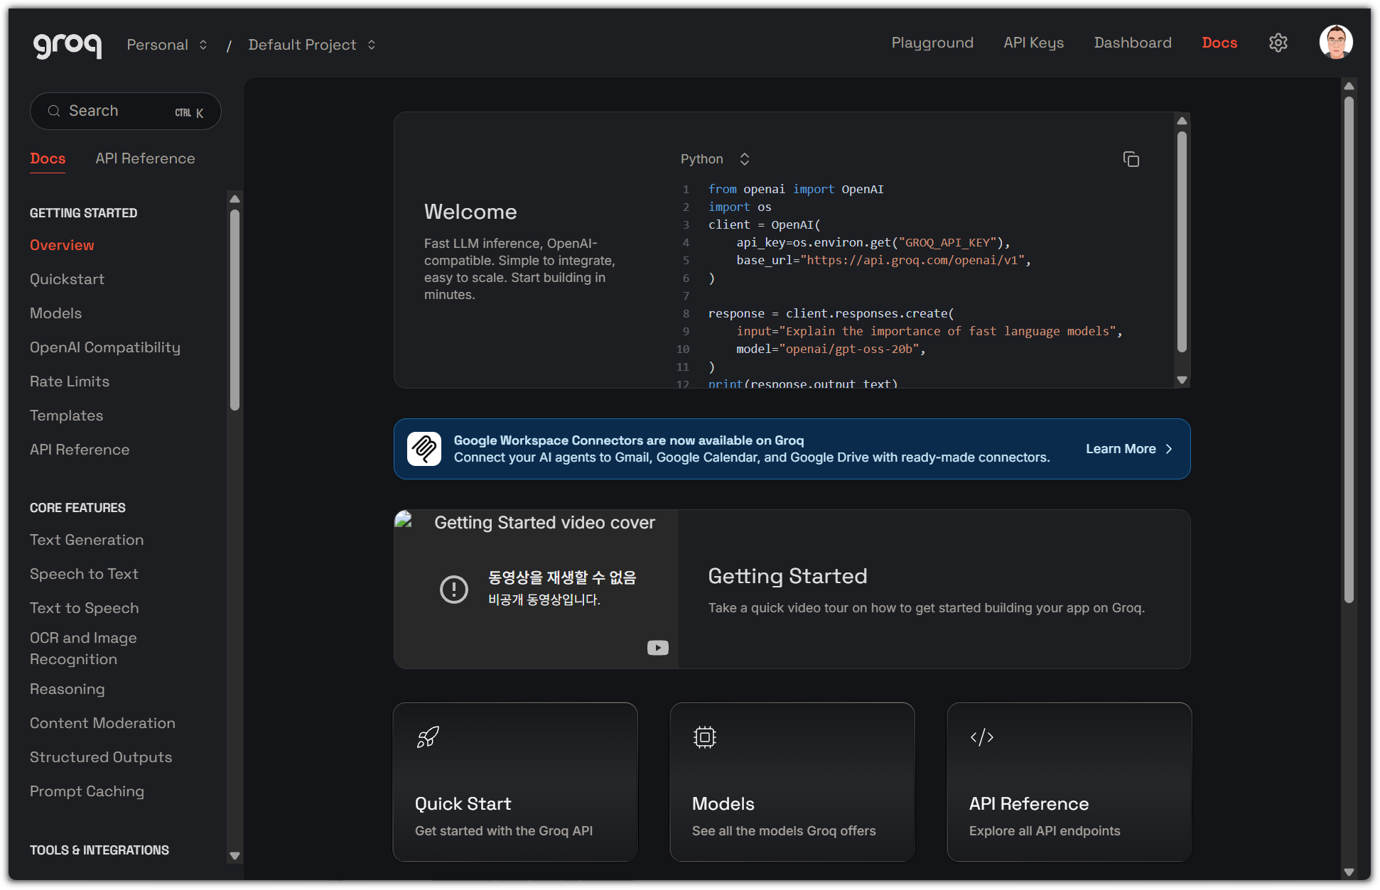Open the Rate Limits page

pyautogui.click(x=70, y=381)
